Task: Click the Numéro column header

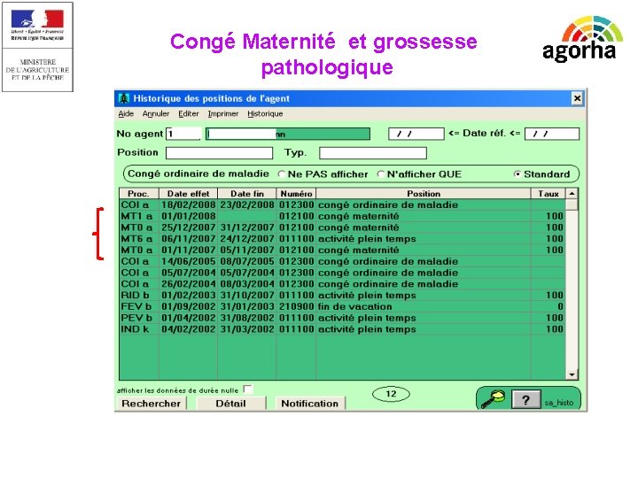Action: pos(296,194)
